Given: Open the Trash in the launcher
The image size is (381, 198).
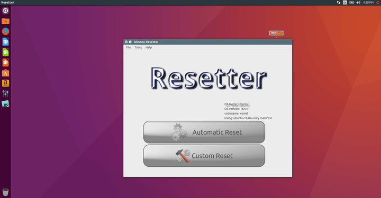Looking at the screenshot, I should pos(5,192).
